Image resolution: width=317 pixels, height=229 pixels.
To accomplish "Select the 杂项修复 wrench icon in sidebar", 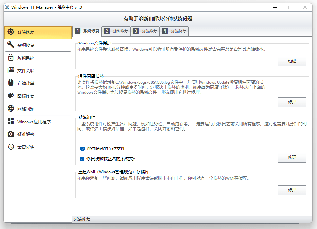I will click(11, 45).
